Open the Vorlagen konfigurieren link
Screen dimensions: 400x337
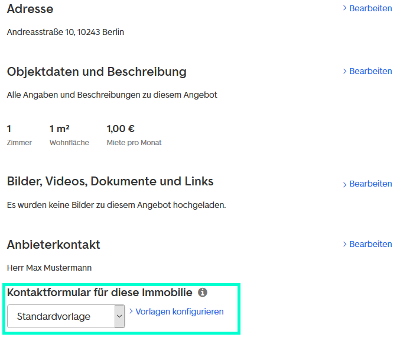pyautogui.click(x=180, y=312)
